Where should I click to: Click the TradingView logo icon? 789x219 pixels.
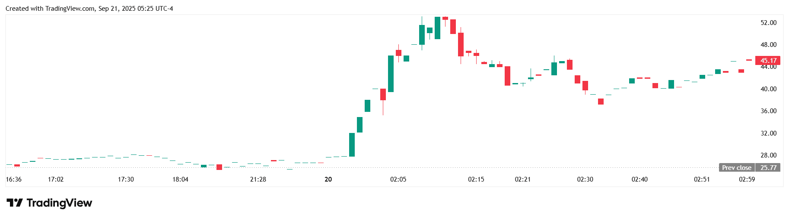coord(14,203)
